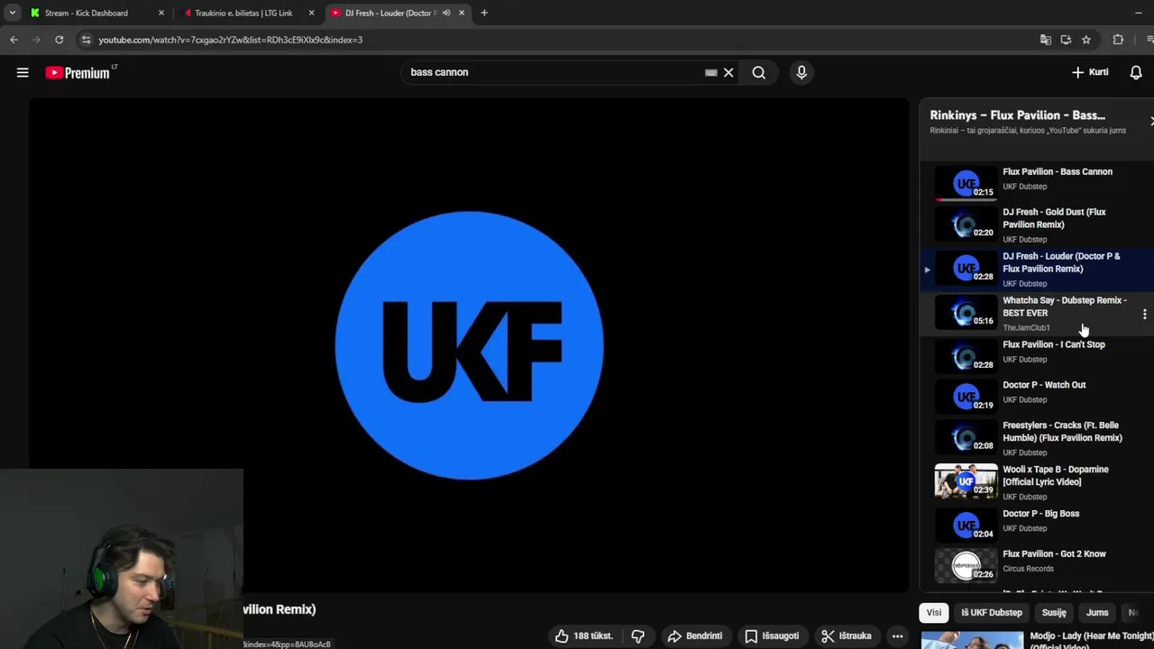Open the YouTube hamburger guide menu
Screen dimensions: 1154x649
(23, 72)
